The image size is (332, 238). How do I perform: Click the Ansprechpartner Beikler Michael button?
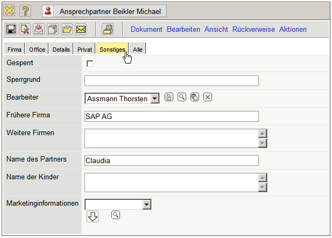[104, 11]
